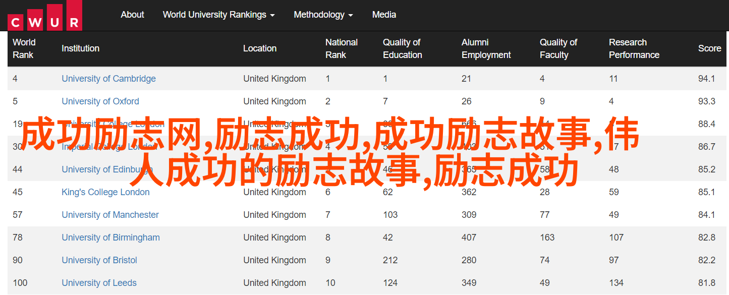
Task: Follow the University of Birmingham link
Action: (110, 238)
